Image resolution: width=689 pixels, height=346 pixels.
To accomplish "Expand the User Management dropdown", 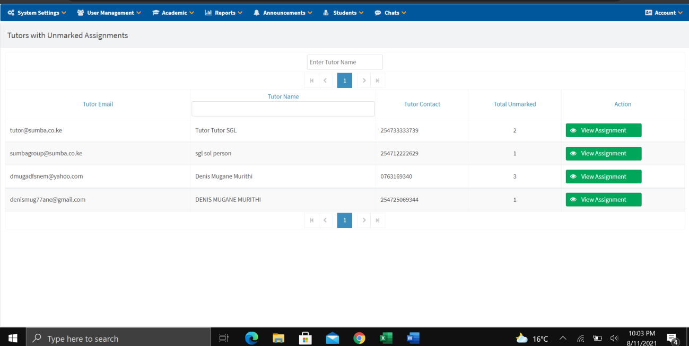I will tap(109, 13).
